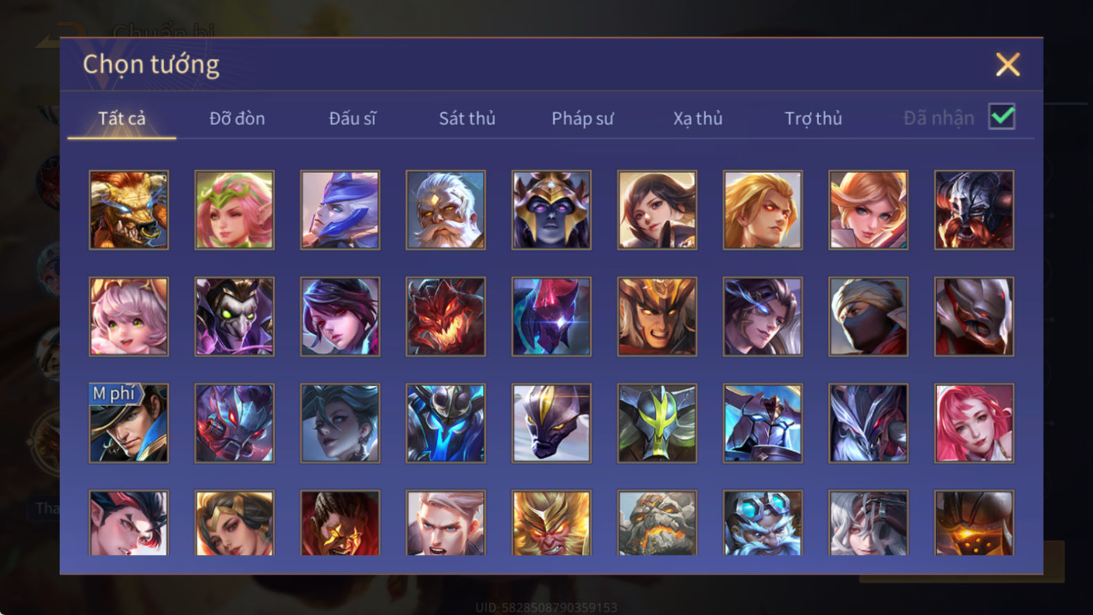Show the 'Pháp sư' hero category

(582, 118)
